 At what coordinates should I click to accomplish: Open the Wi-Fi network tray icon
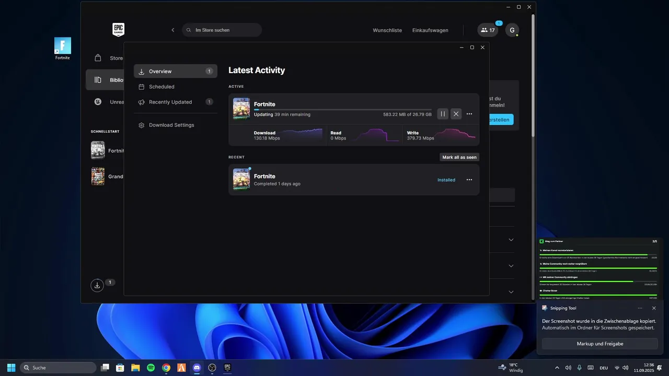[x=617, y=368]
